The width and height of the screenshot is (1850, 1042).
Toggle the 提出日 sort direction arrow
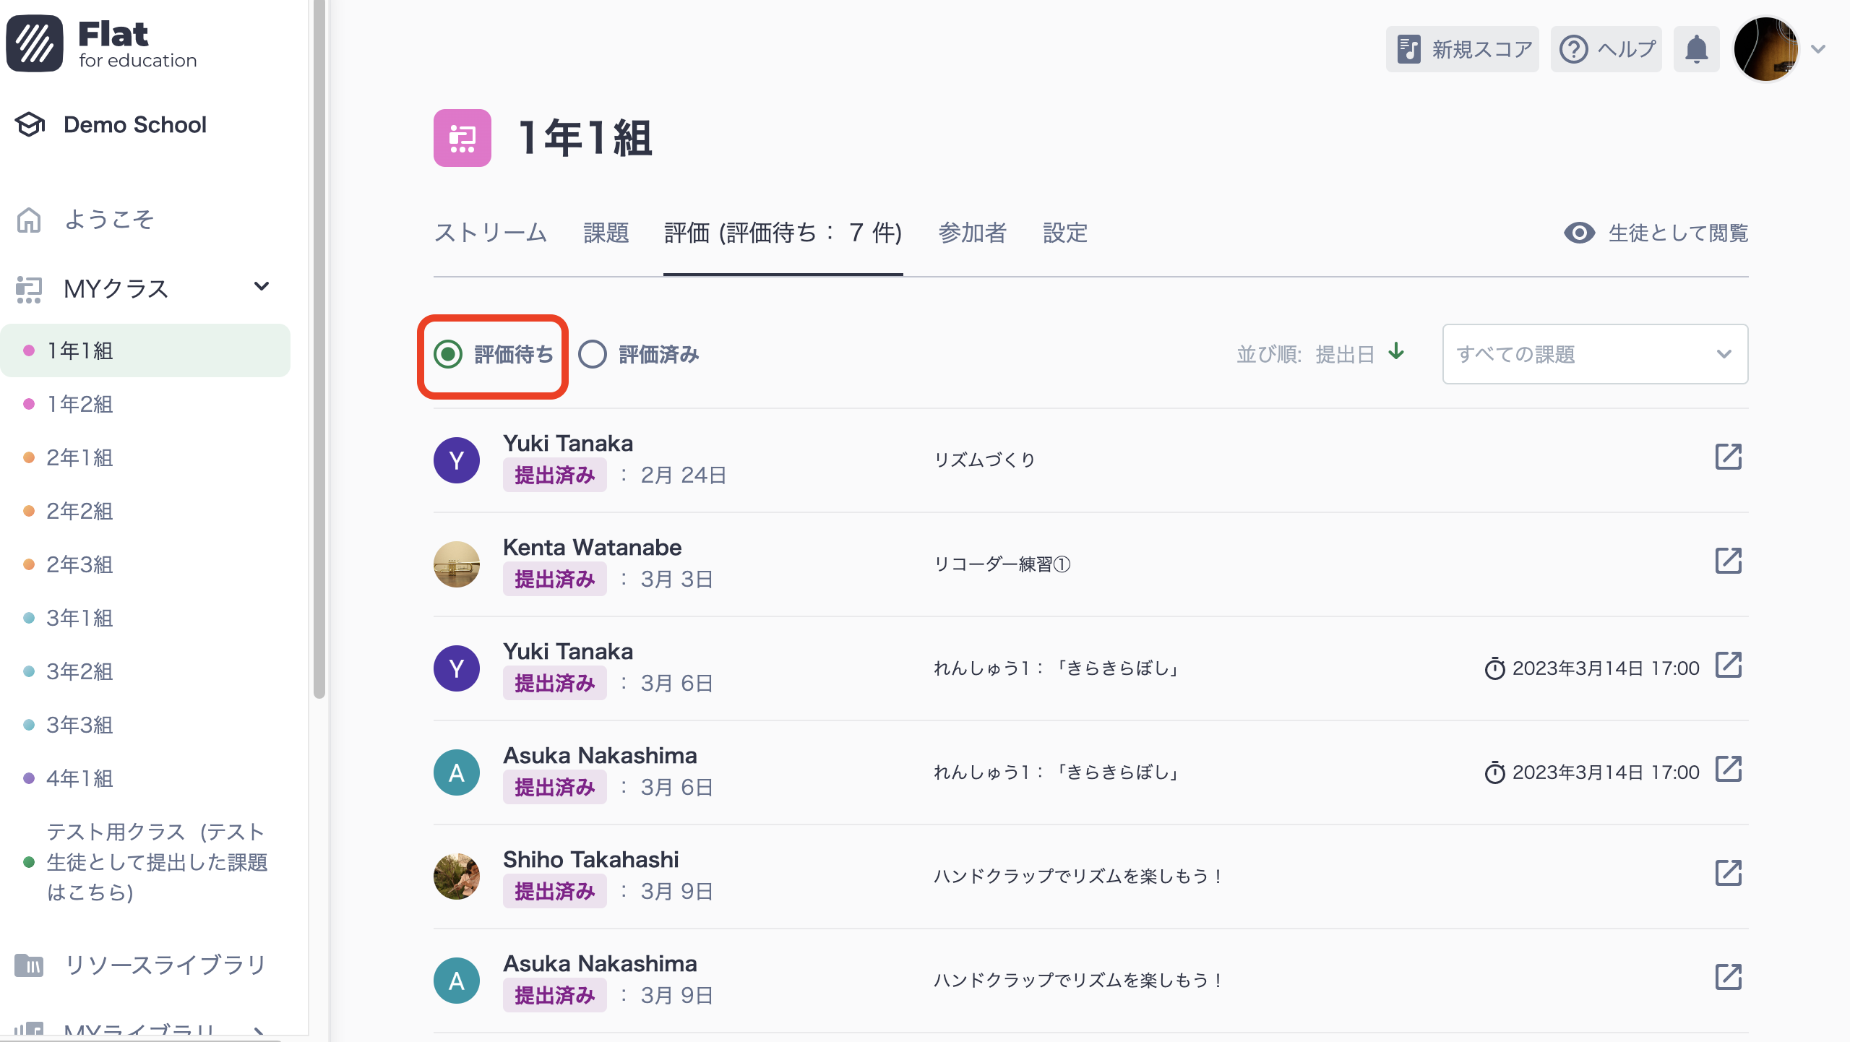pos(1396,353)
